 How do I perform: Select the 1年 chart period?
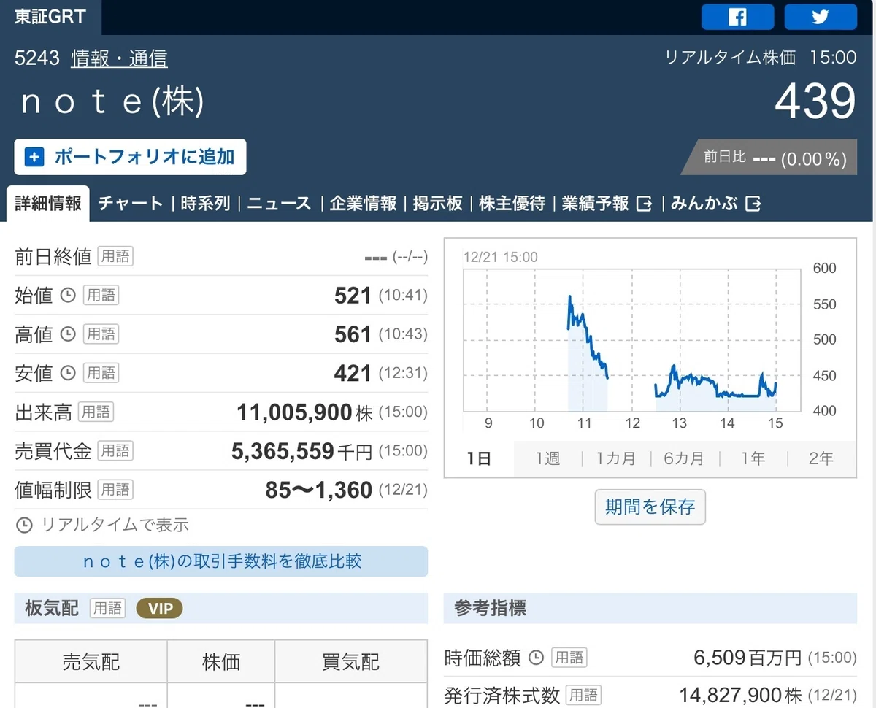(753, 458)
